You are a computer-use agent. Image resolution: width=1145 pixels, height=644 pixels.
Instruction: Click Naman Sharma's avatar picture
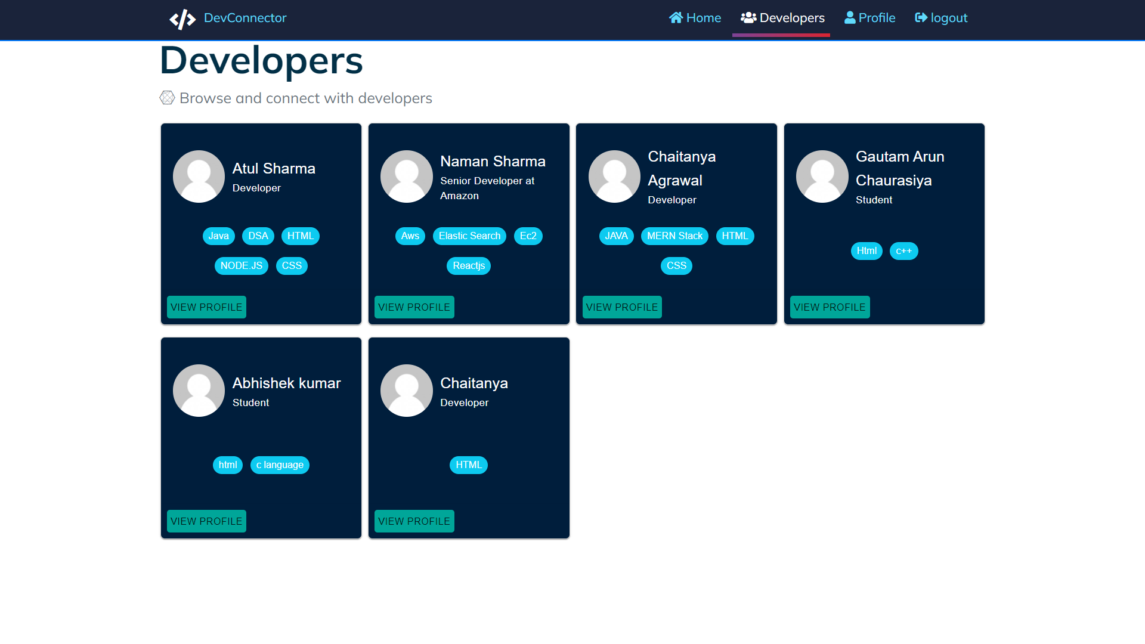tap(406, 177)
